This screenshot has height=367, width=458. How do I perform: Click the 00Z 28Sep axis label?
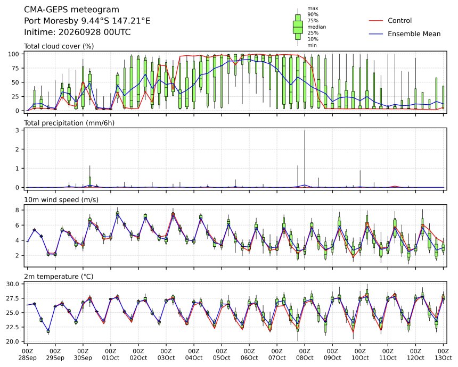(29, 354)
